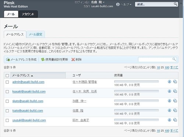This screenshot has width=184, height=137.
Task: Click the 使用量 column header
Action: (x=118, y=75)
